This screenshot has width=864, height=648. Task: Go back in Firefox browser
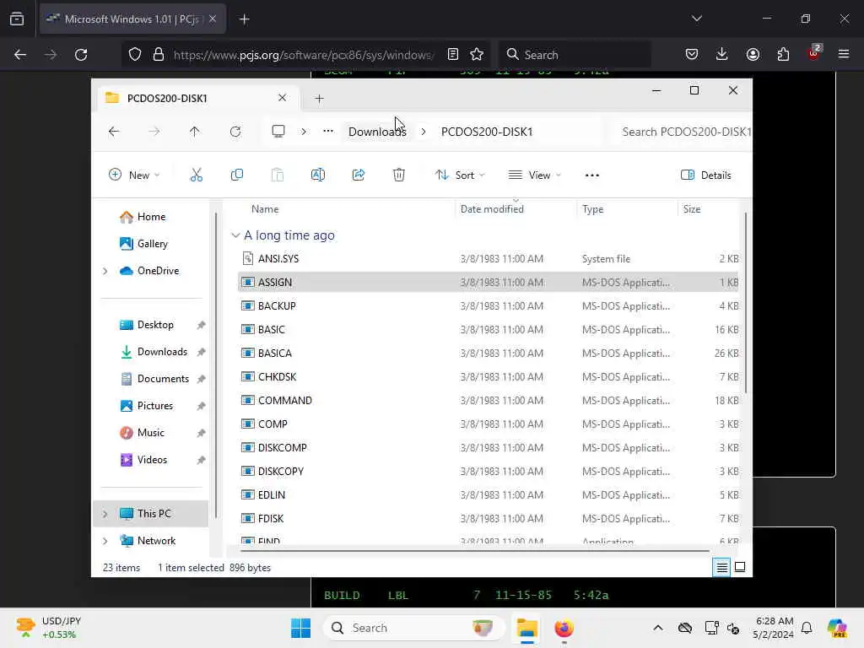point(20,55)
